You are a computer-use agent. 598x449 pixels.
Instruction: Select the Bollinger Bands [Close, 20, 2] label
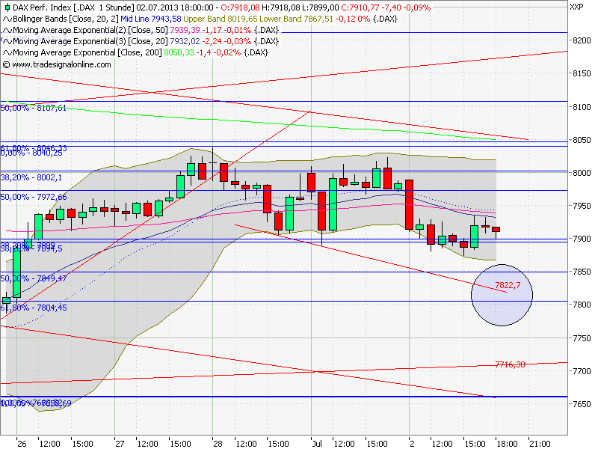[66, 19]
